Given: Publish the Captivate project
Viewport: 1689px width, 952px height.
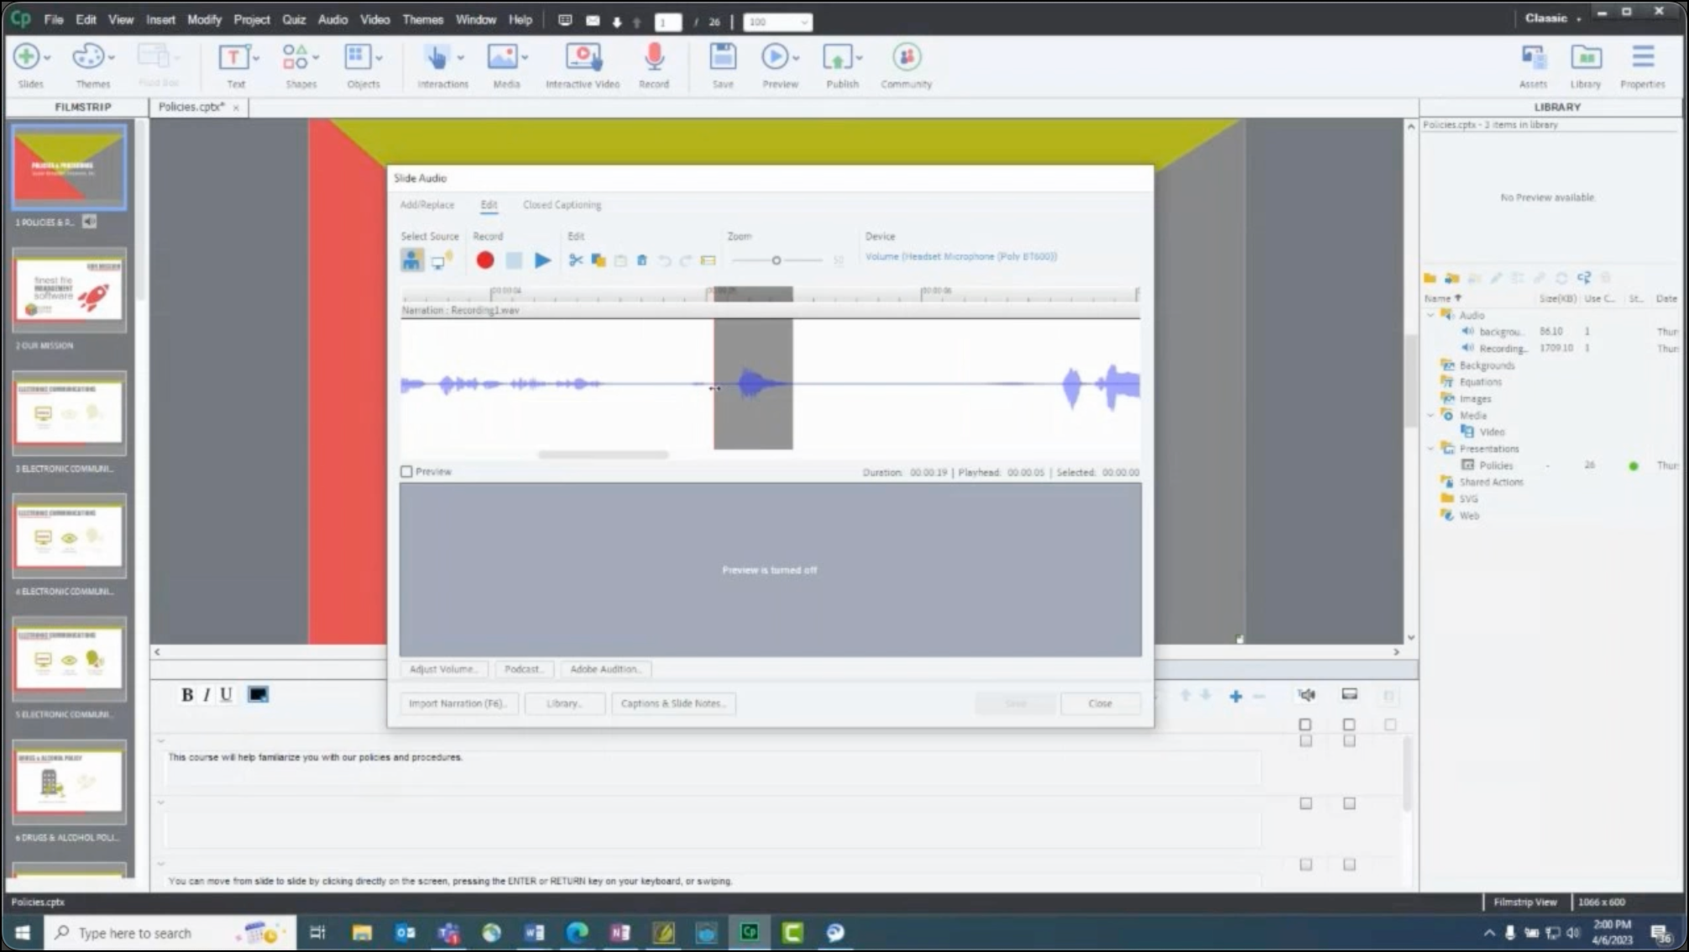Looking at the screenshot, I should pyautogui.click(x=839, y=59).
